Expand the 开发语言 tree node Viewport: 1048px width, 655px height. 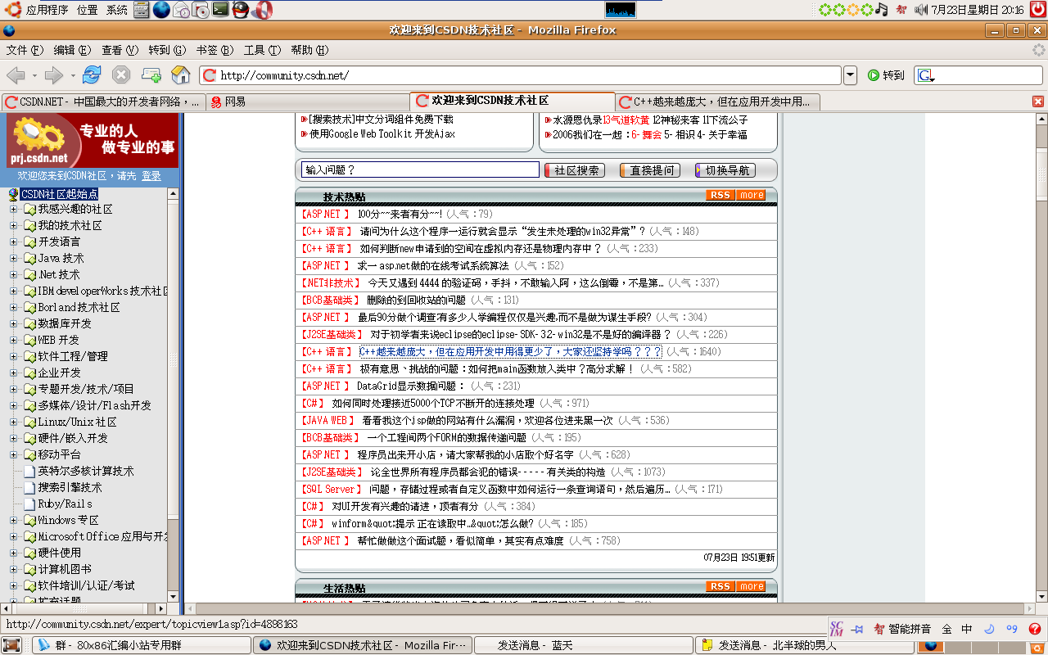click(x=13, y=242)
